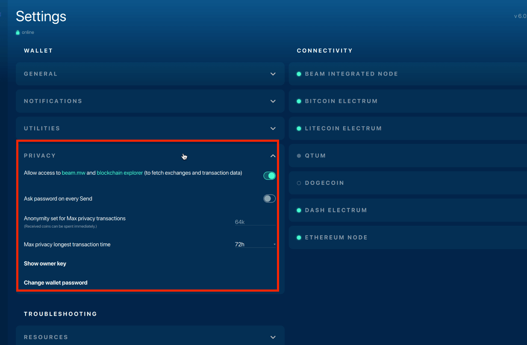Expand the General section chevron
The width and height of the screenshot is (527, 345).
click(273, 74)
